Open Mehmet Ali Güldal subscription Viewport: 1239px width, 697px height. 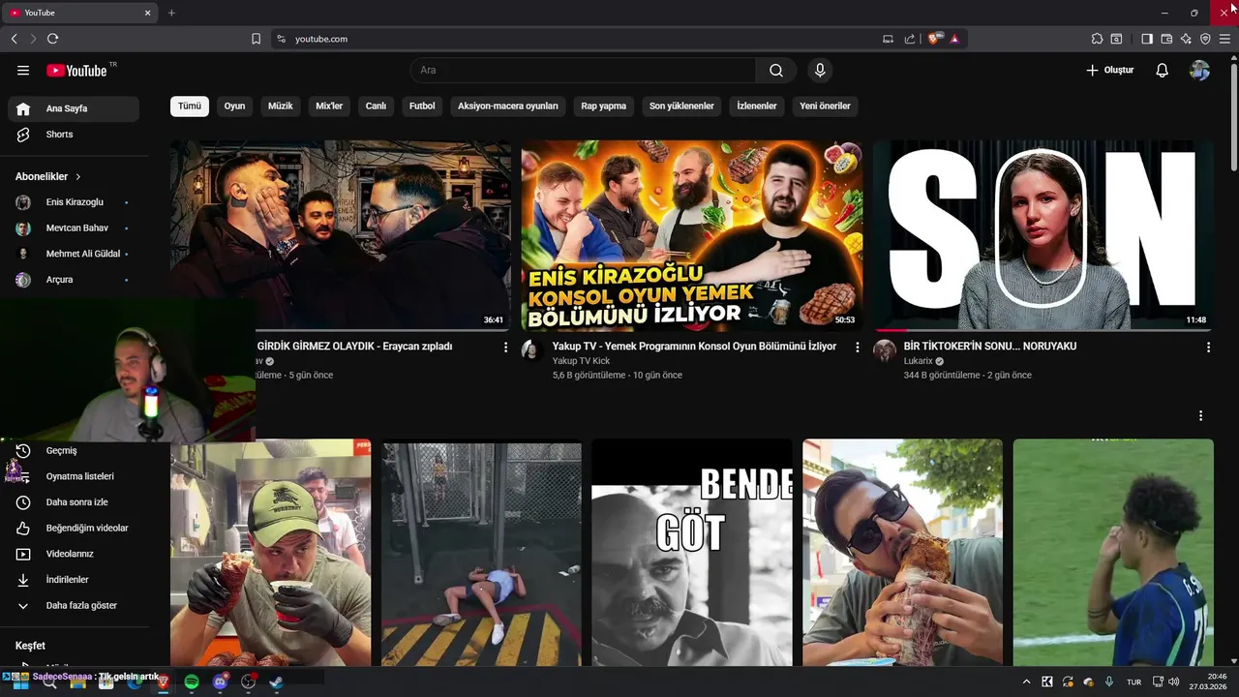click(74, 254)
